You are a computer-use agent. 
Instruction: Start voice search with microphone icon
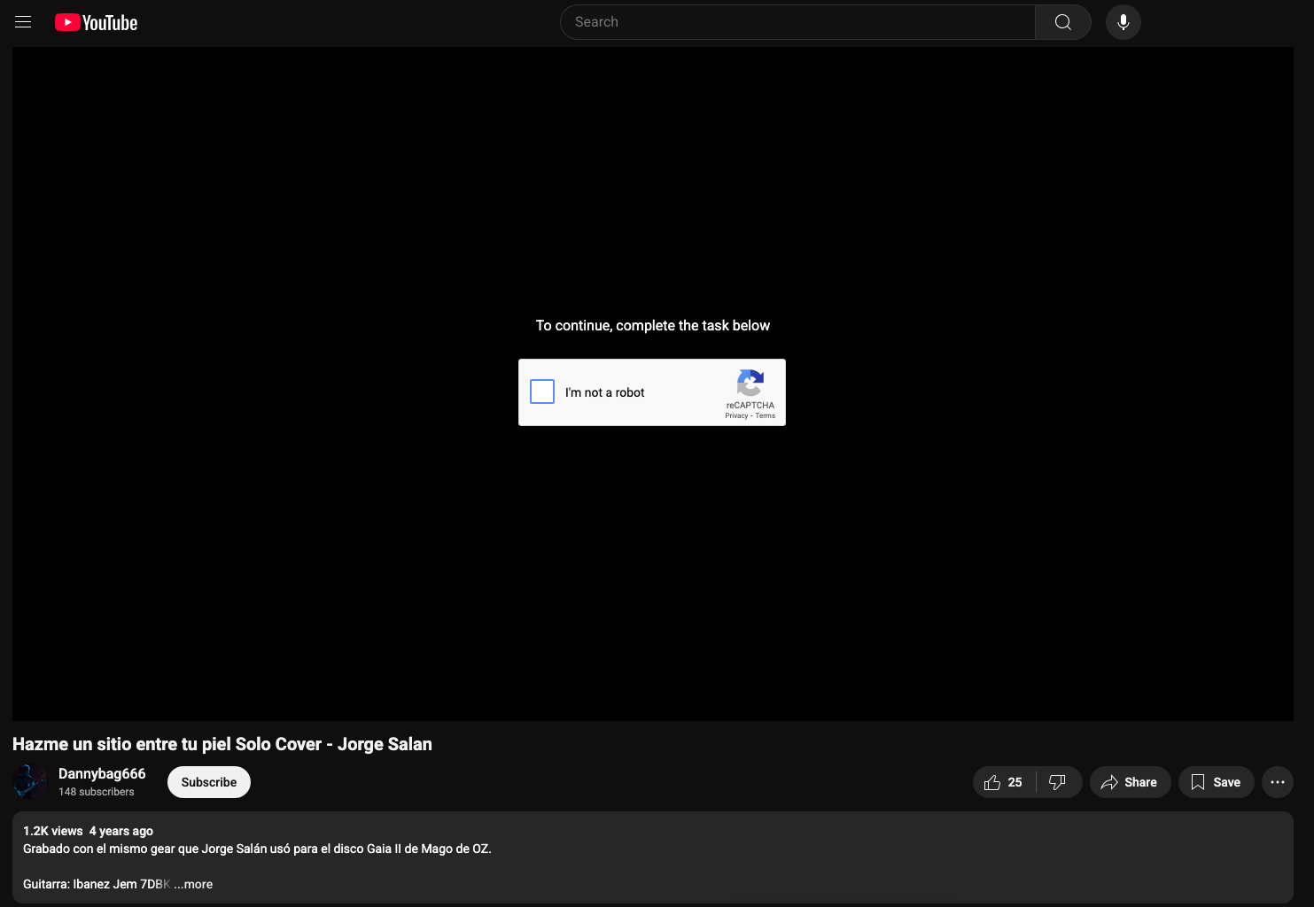(1124, 22)
